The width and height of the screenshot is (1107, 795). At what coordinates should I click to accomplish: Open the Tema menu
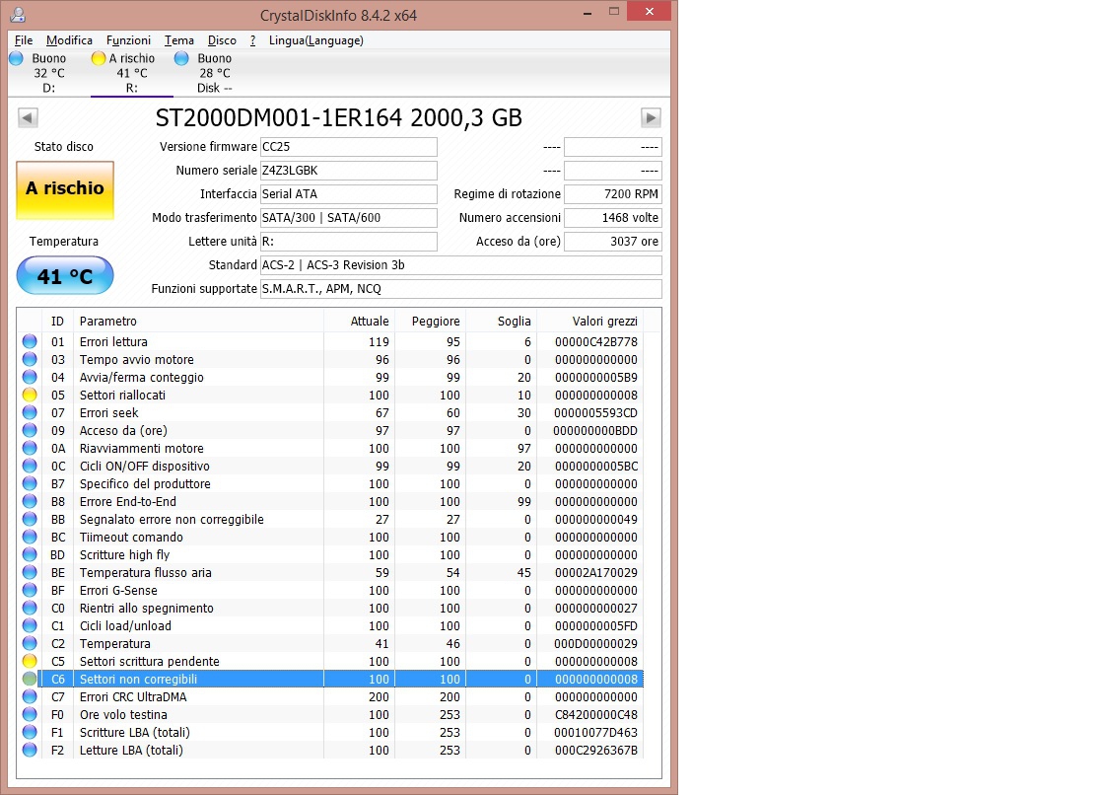179,40
